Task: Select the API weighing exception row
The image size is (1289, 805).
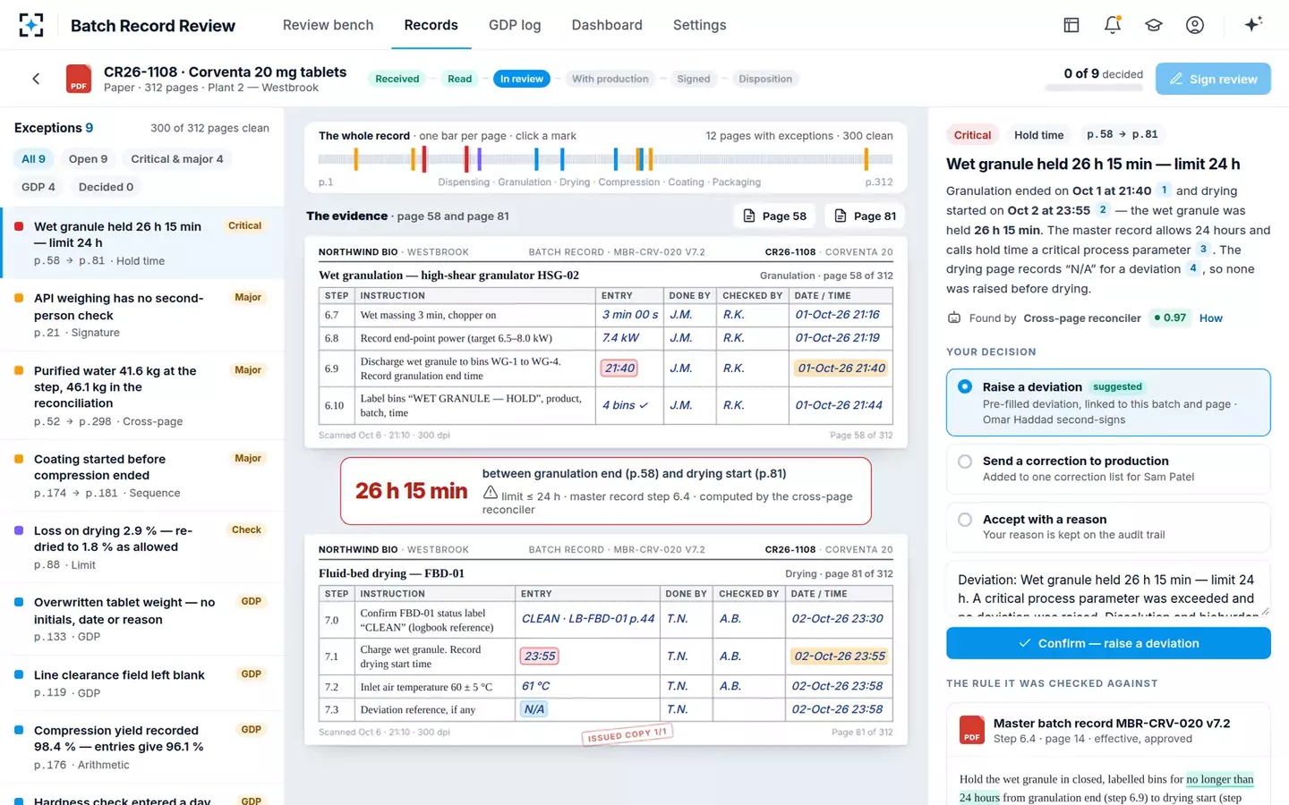Action: point(141,315)
